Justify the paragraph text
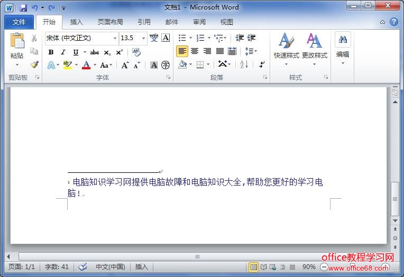 tap(220, 51)
